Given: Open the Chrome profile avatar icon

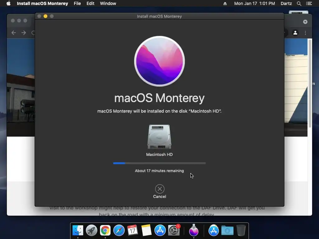Looking at the screenshot, I should point(295,33).
